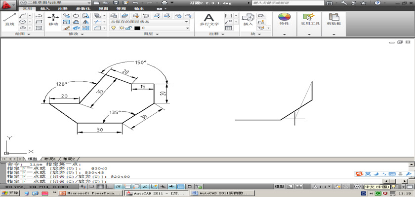Select the Hatch tool in Draw panel
The width and height of the screenshot is (415, 197).
39,28
